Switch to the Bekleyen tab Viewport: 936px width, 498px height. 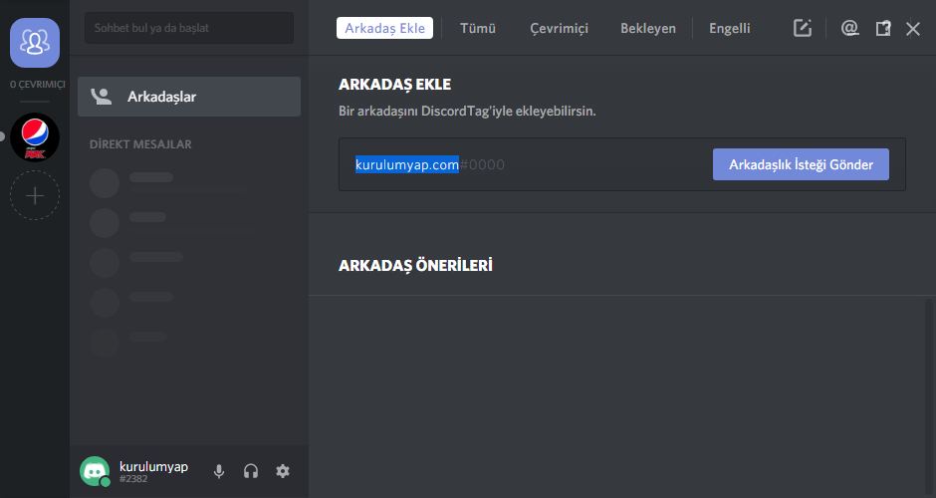647,28
